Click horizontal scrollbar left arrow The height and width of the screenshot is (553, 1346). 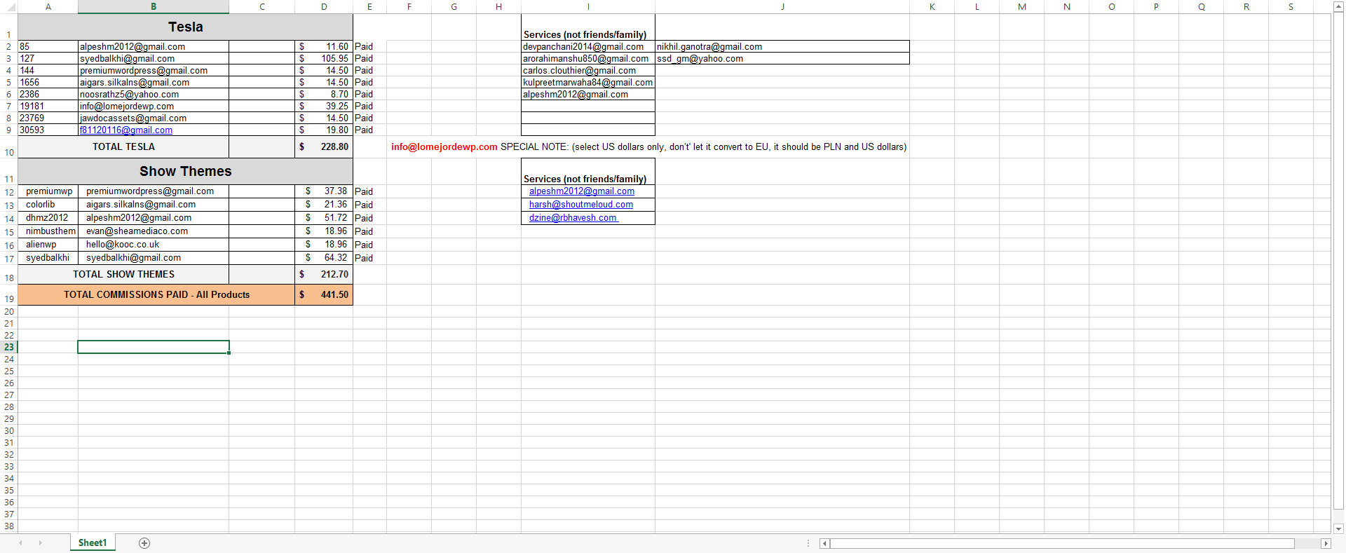point(824,543)
